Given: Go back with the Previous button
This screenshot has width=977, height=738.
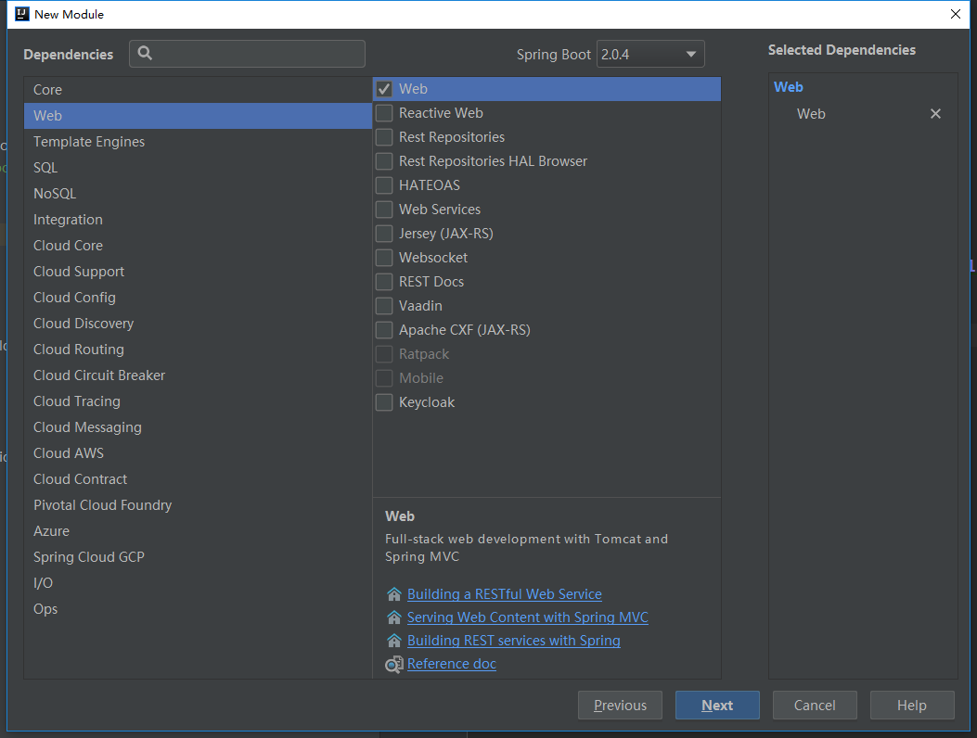Looking at the screenshot, I should tap(620, 706).
